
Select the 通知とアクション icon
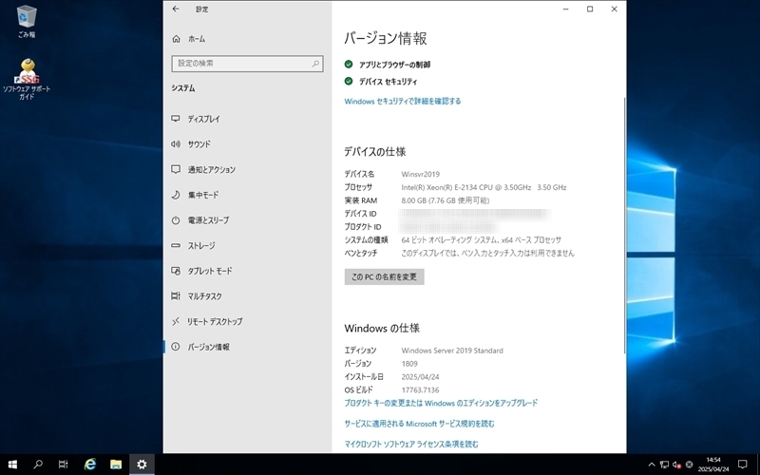point(176,169)
